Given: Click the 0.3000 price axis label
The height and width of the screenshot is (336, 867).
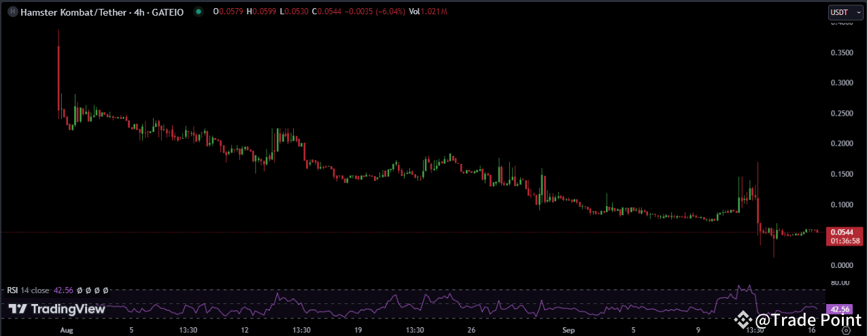Looking at the screenshot, I should point(840,83).
